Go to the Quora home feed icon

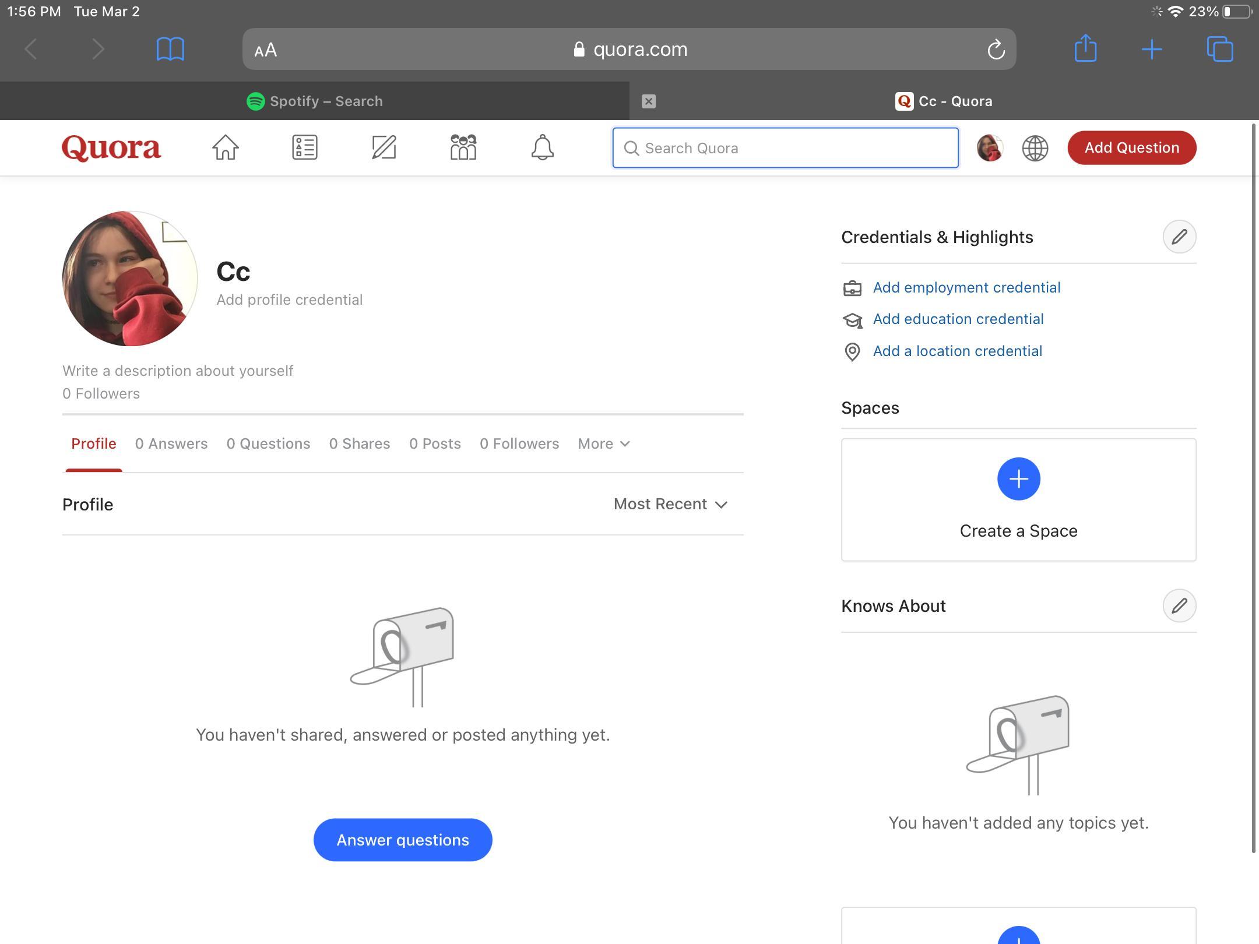click(225, 147)
